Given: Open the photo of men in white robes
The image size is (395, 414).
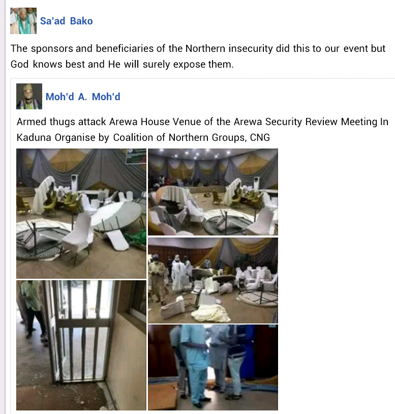Looking at the screenshot, I should [x=213, y=280].
